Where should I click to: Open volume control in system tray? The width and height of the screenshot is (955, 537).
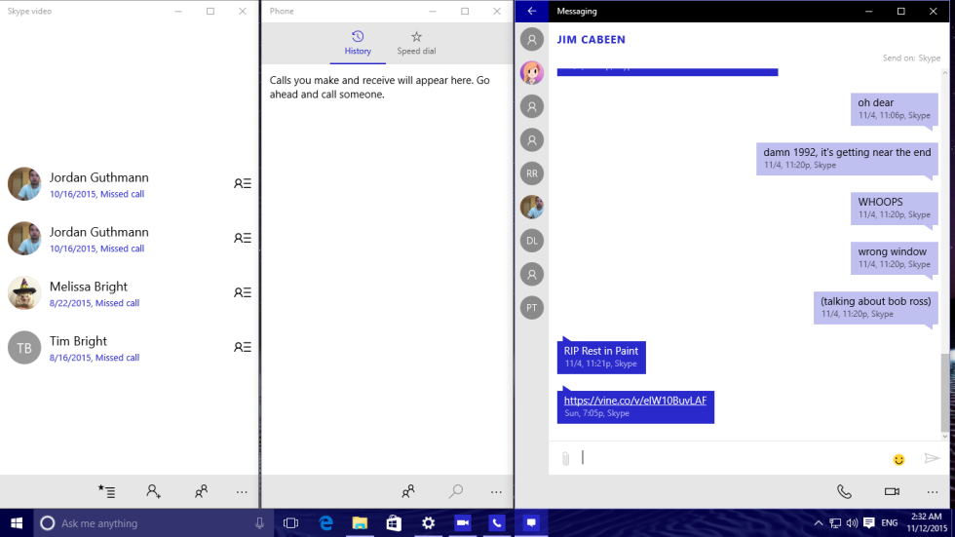coord(852,523)
